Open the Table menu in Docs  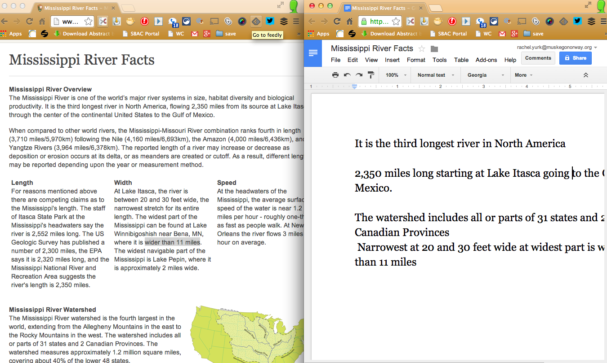point(461,60)
